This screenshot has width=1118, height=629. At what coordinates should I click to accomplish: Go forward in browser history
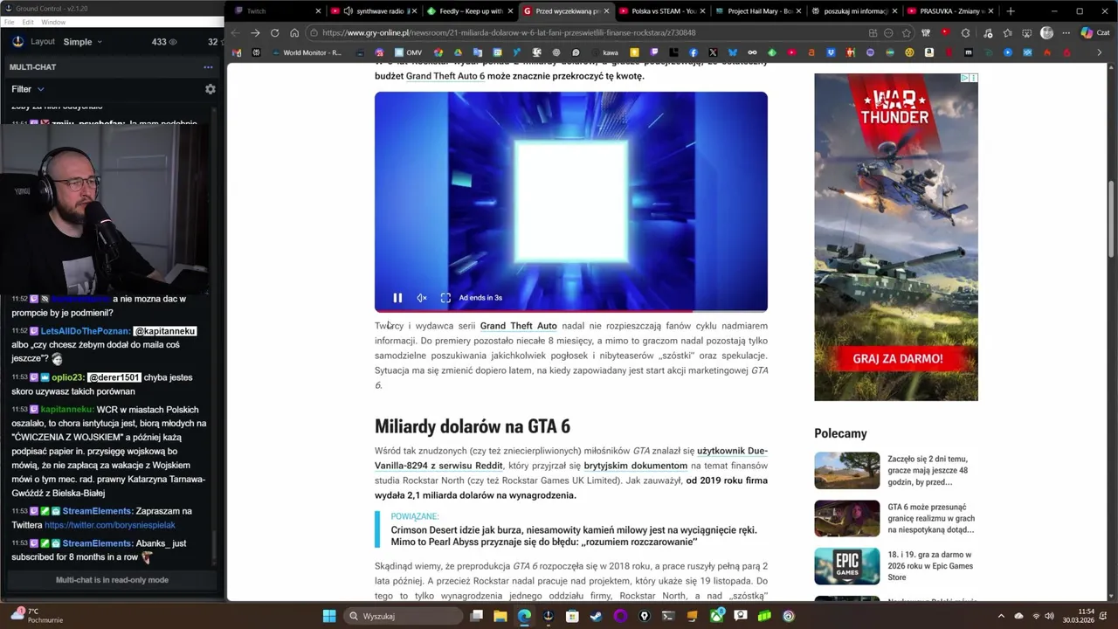(255, 33)
